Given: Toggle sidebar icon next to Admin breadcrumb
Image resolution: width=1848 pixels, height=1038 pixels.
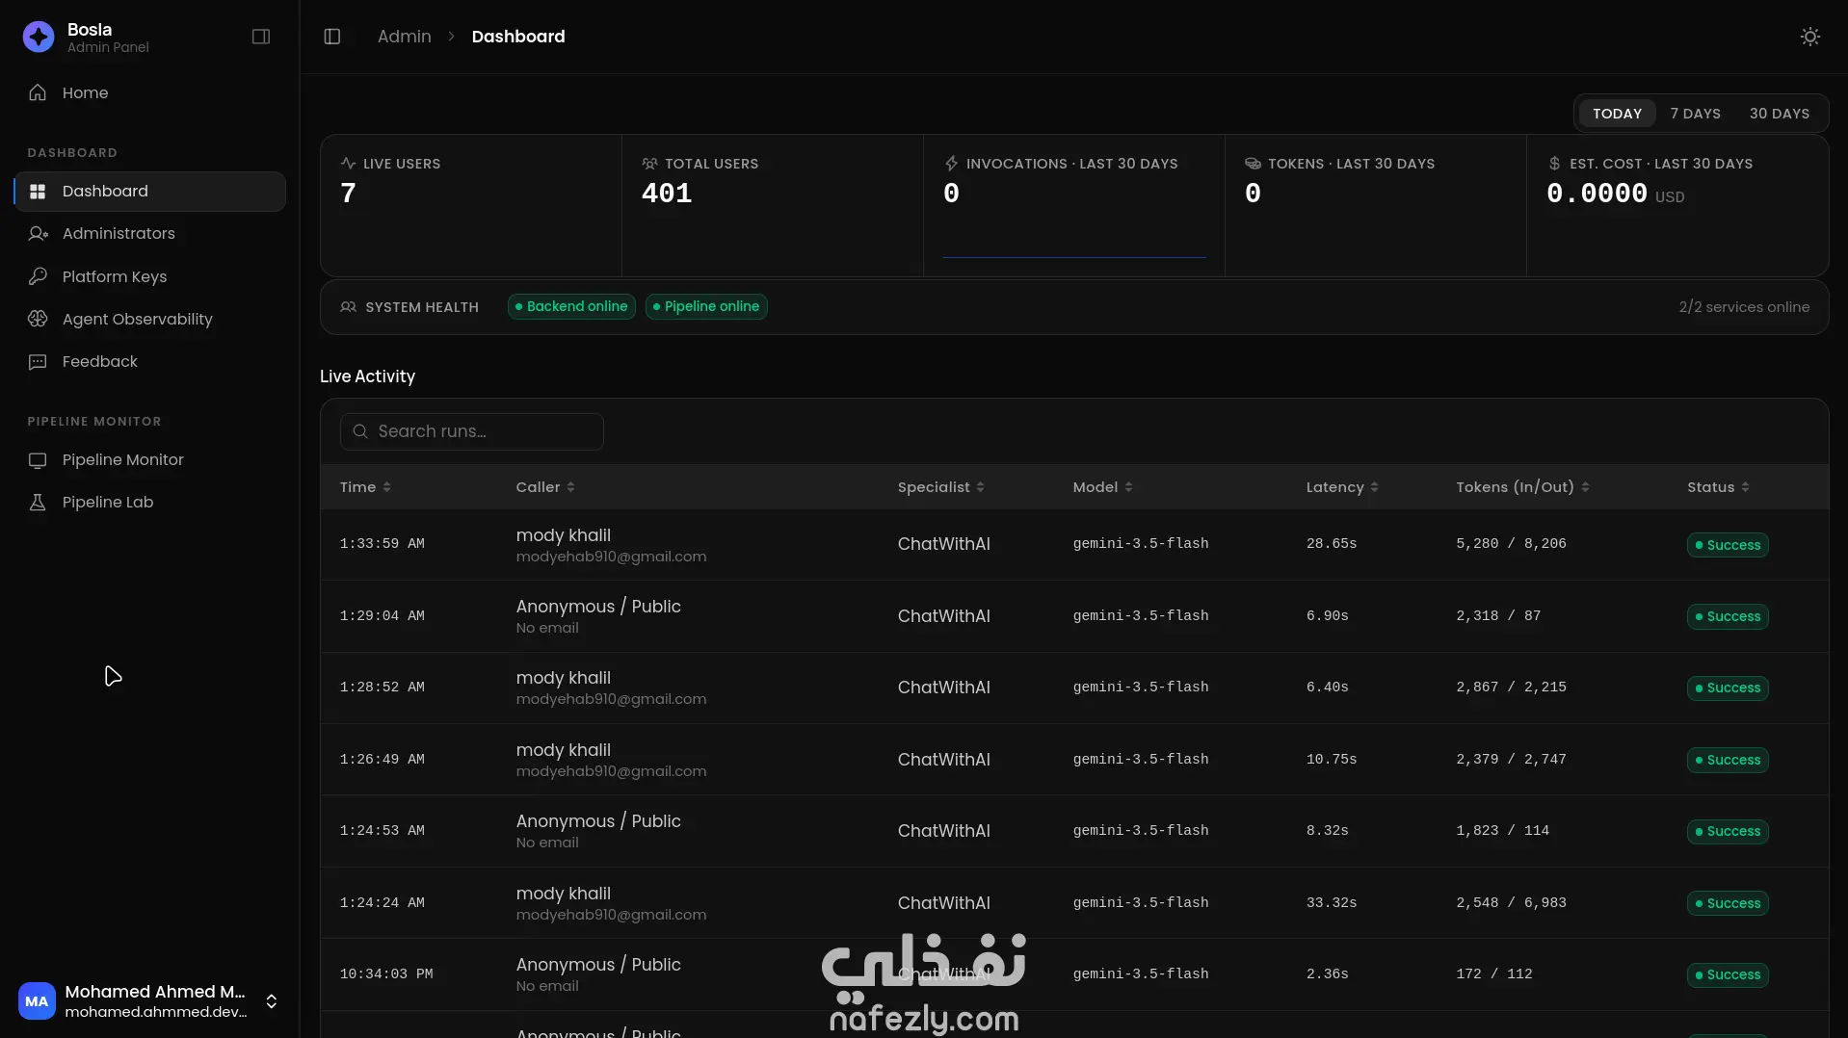Looking at the screenshot, I should tap(332, 37).
